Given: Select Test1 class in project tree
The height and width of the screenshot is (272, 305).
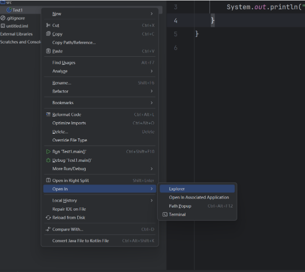Looking at the screenshot, I should (x=17, y=10).
